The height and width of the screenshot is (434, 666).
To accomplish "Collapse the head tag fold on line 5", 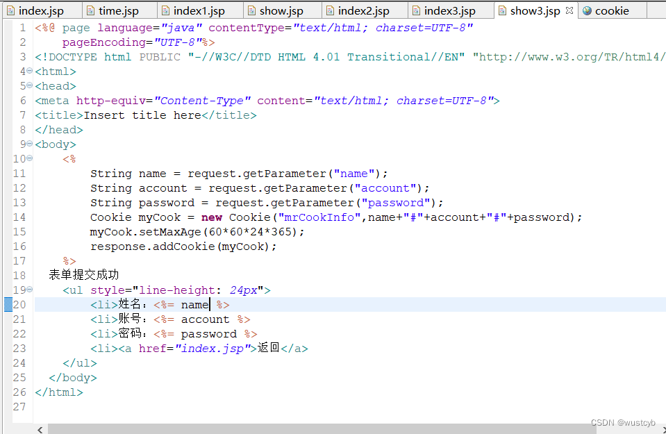I will pyautogui.click(x=29, y=85).
